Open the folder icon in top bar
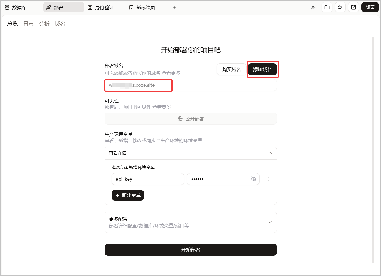This screenshot has width=381, height=276. 327,7
